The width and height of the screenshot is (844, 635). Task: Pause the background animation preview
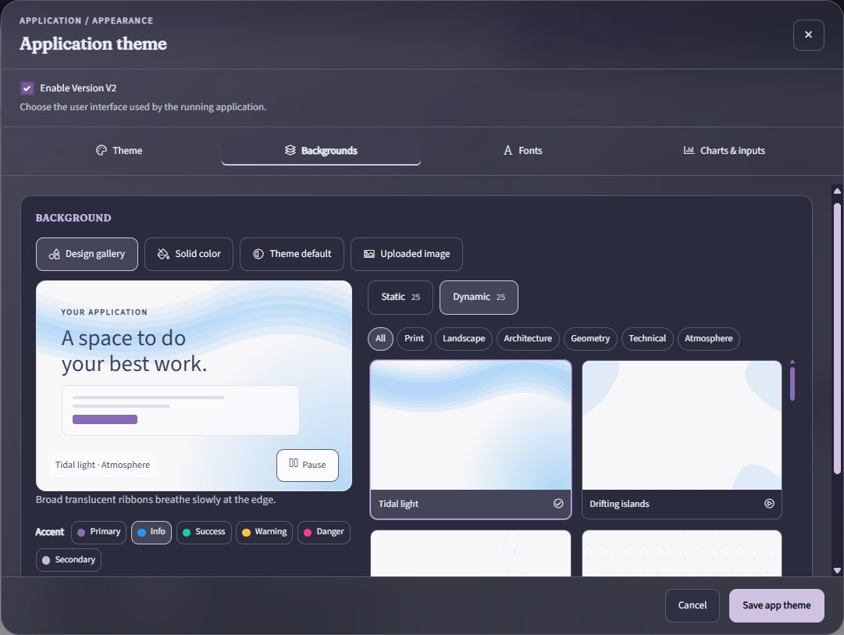tap(308, 466)
